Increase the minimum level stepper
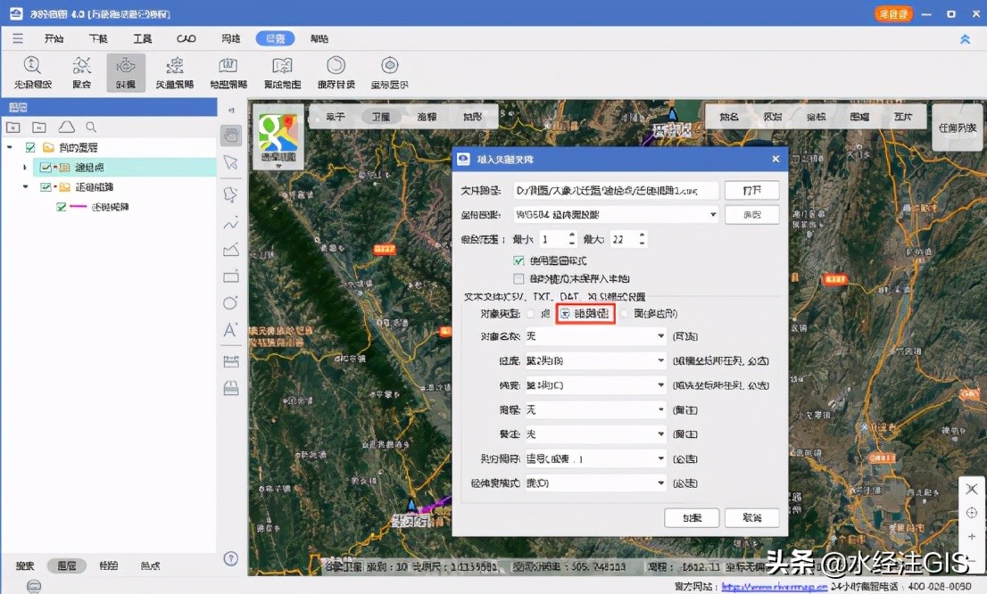987x594 pixels. tap(571, 235)
